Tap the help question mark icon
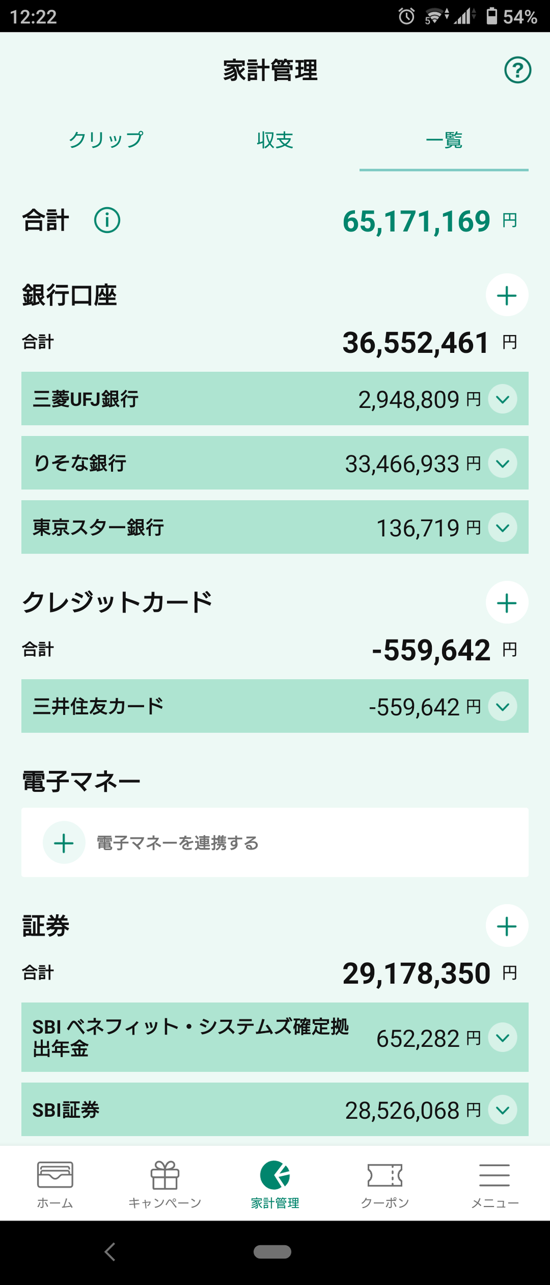The image size is (550, 1285). tap(517, 70)
